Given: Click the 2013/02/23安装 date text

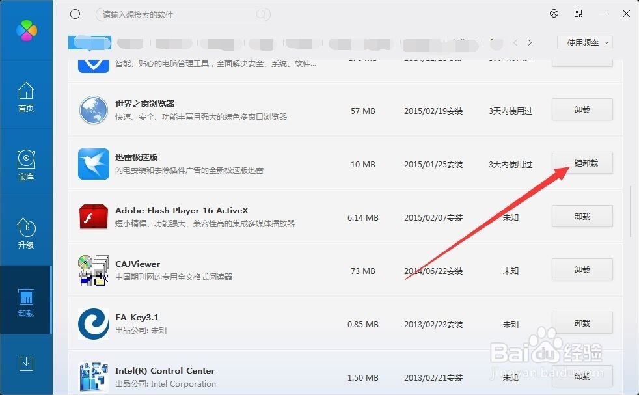Looking at the screenshot, I should point(433,325).
